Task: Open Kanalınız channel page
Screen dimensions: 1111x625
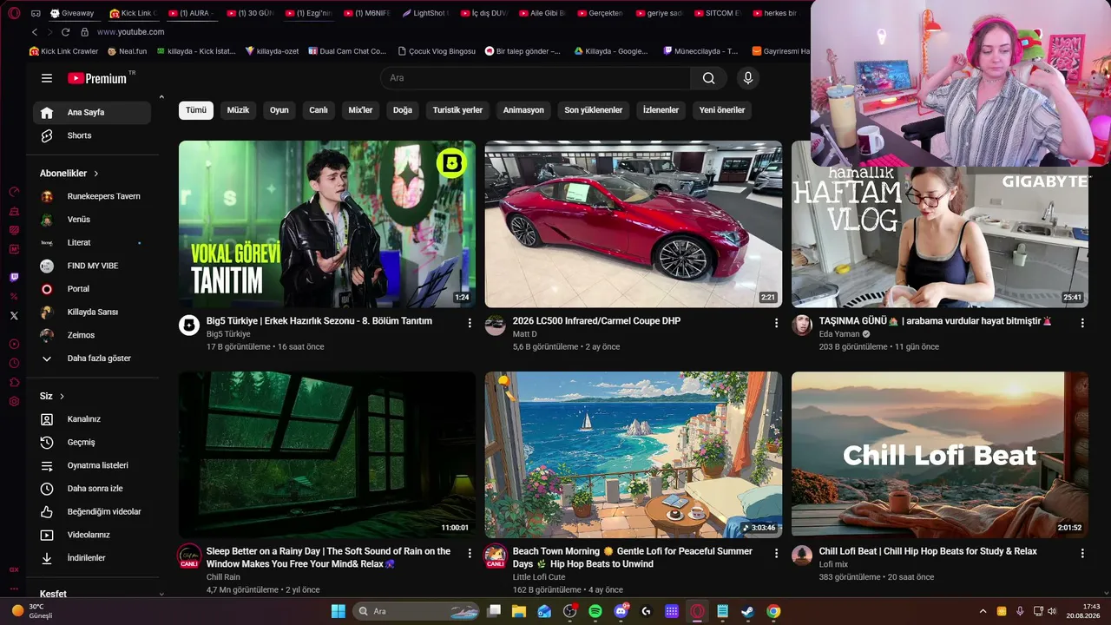Action: click(92, 419)
